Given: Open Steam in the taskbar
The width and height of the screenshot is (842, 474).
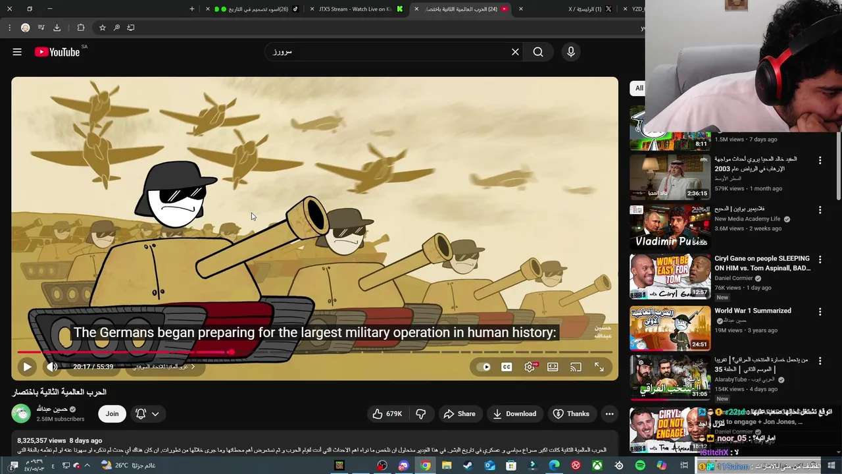Looking at the screenshot, I should [468, 465].
